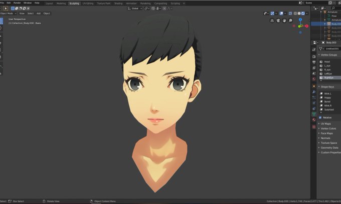Click the outliner filter search icon
341x204 pixels.
(x=333, y=8)
